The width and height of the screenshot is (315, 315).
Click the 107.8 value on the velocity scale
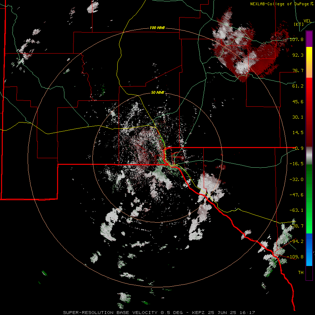[296, 39]
